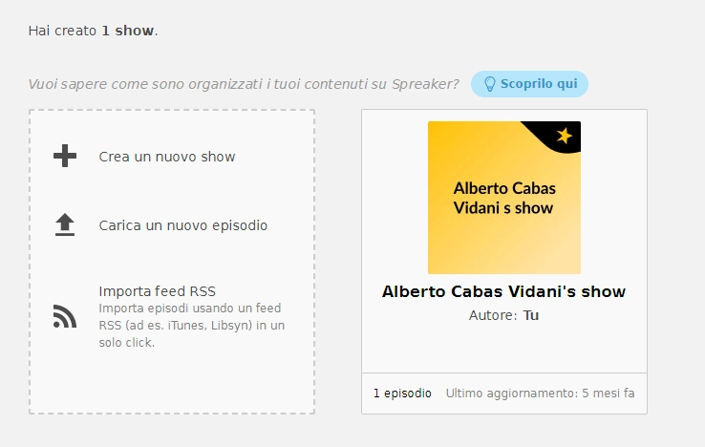Click the RSS import description text
The width and height of the screenshot is (705, 447).
tap(191, 326)
